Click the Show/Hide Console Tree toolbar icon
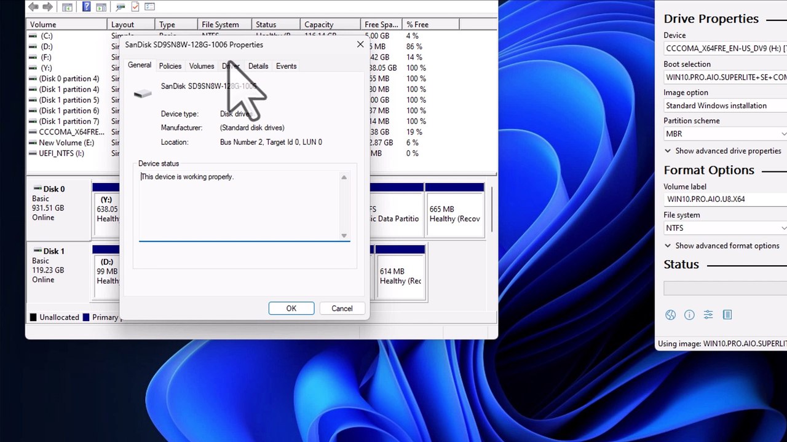The height and width of the screenshot is (442, 787). (x=68, y=7)
